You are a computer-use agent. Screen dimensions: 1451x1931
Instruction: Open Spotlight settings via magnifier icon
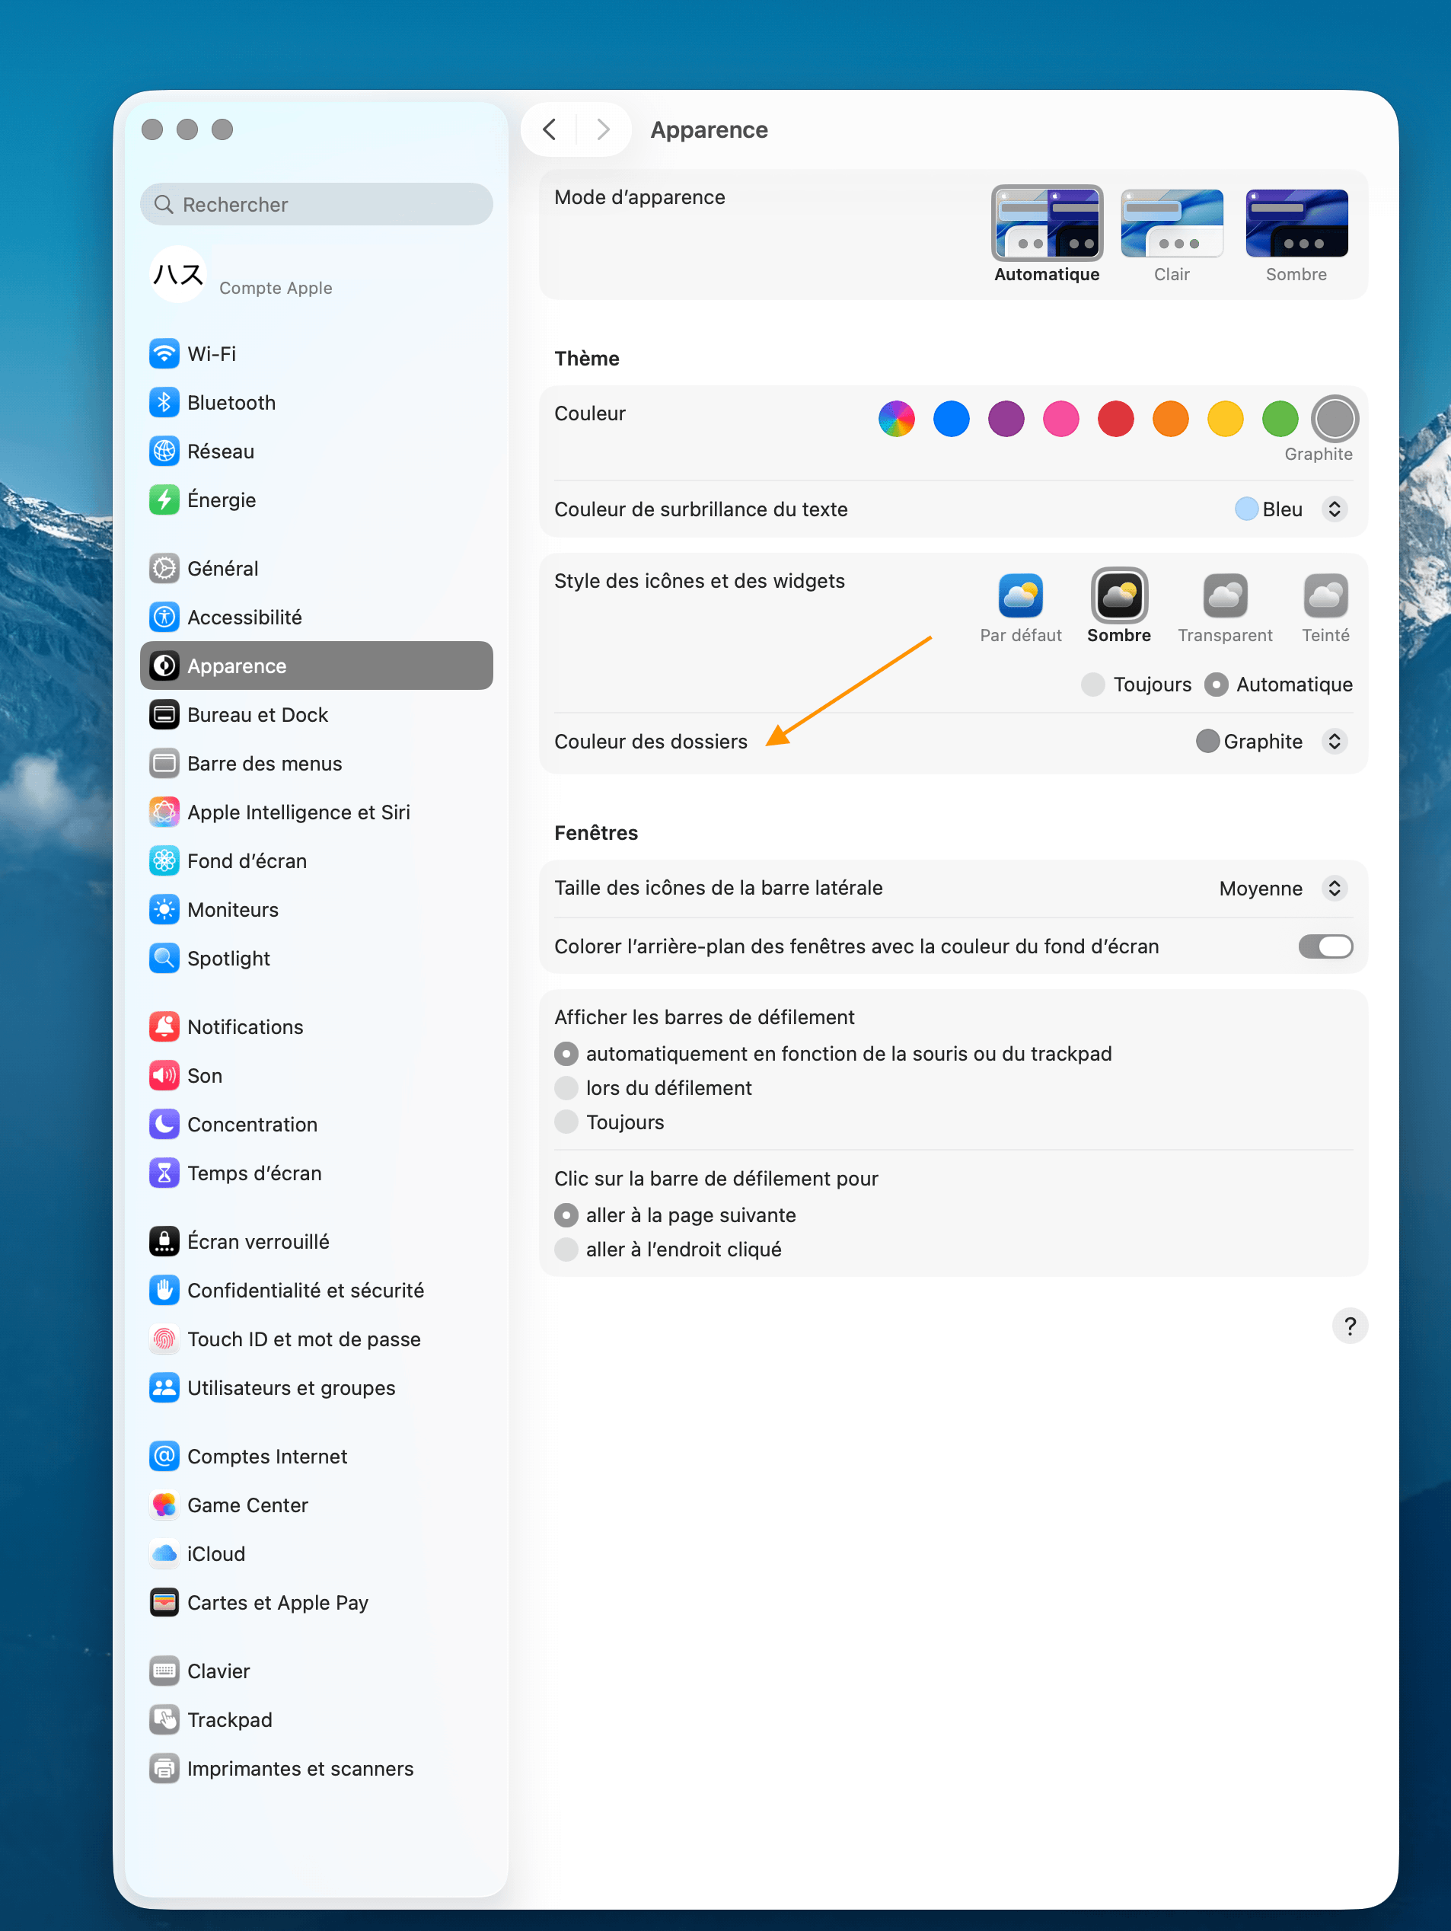click(x=164, y=958)
